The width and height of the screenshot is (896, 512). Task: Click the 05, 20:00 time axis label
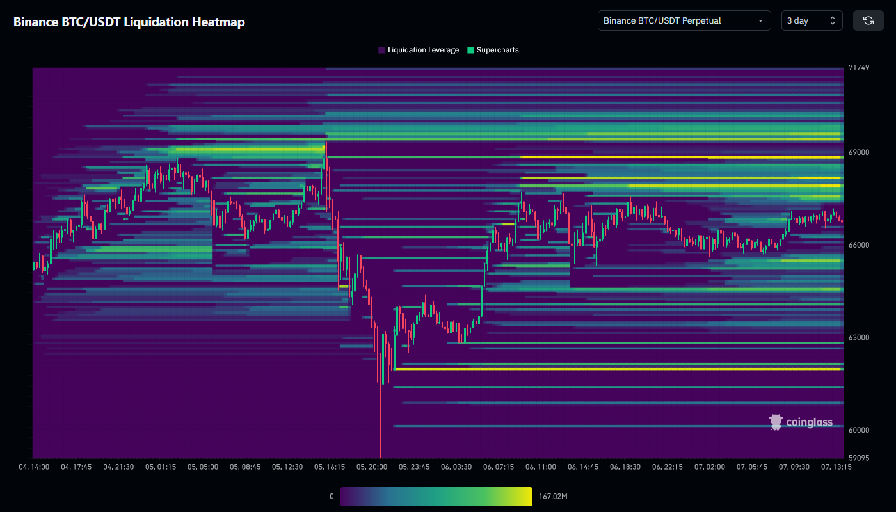click(x=372, y=467)
